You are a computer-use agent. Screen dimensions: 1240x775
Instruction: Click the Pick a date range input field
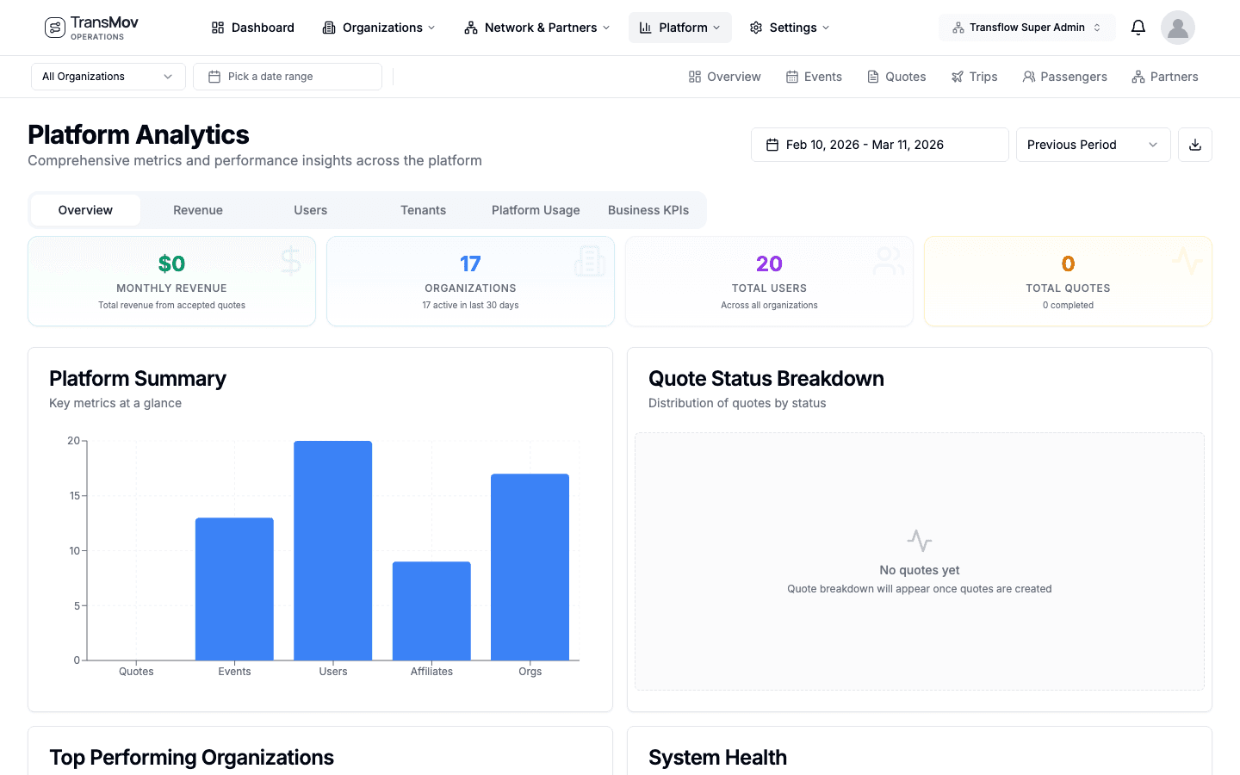pos(287,76)
